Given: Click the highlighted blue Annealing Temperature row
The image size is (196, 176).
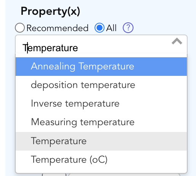Looking at the screenshot, I should point(101,66).
